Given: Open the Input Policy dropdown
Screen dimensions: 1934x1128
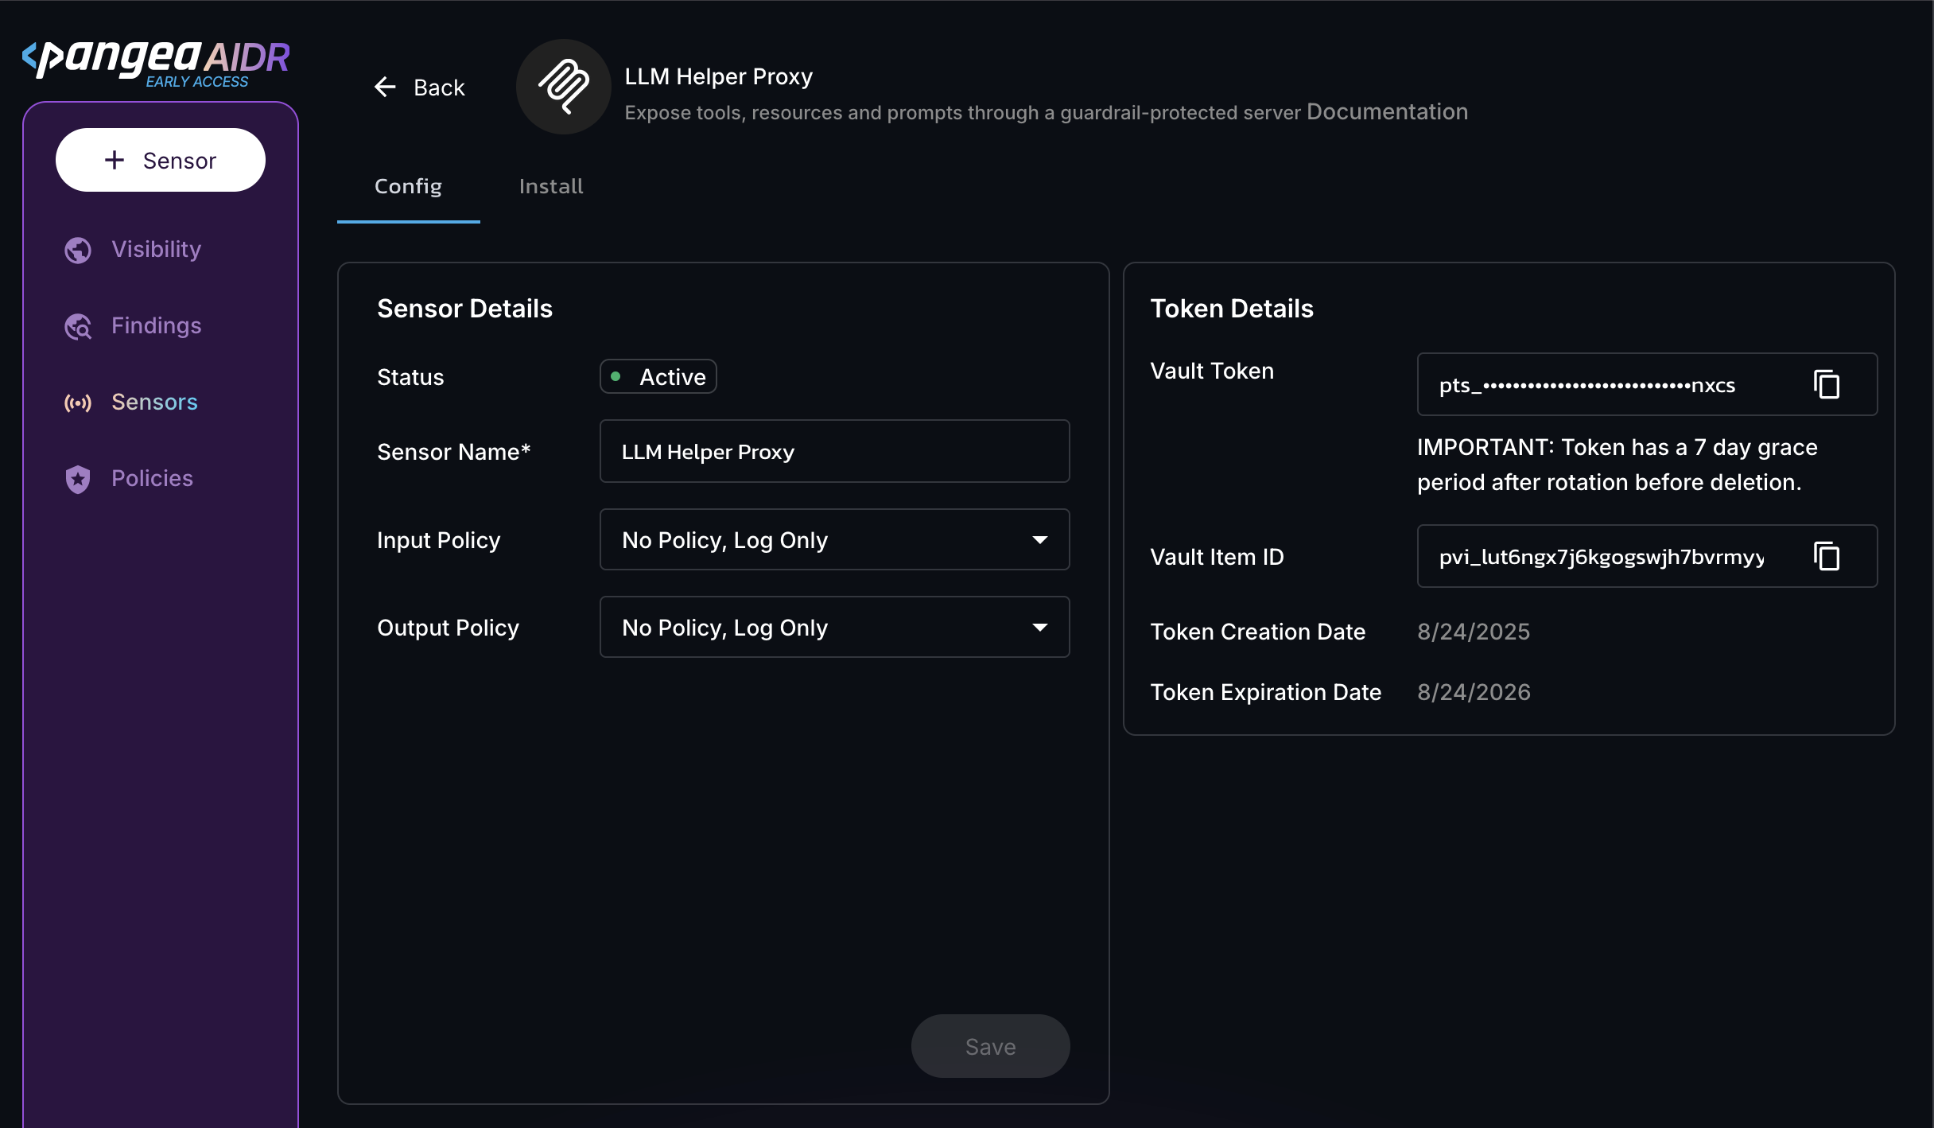Looking at the screenshot, I should 834,539.
